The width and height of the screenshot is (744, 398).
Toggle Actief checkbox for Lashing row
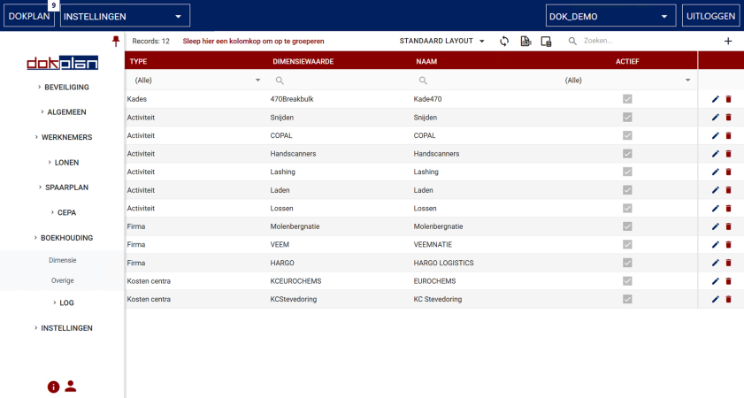(627, 172)
